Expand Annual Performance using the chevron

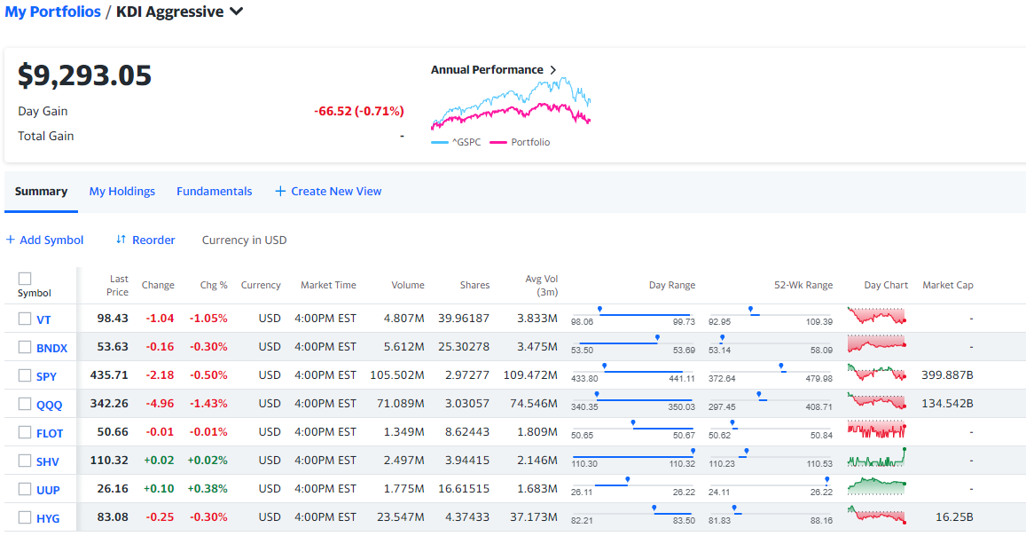coord(553,70)
